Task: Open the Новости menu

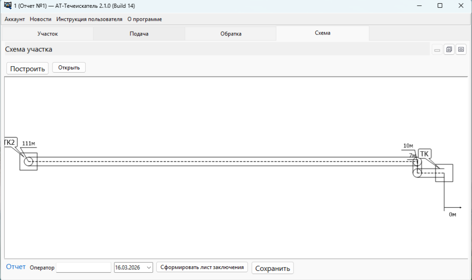Action: (x=41, y=19)
